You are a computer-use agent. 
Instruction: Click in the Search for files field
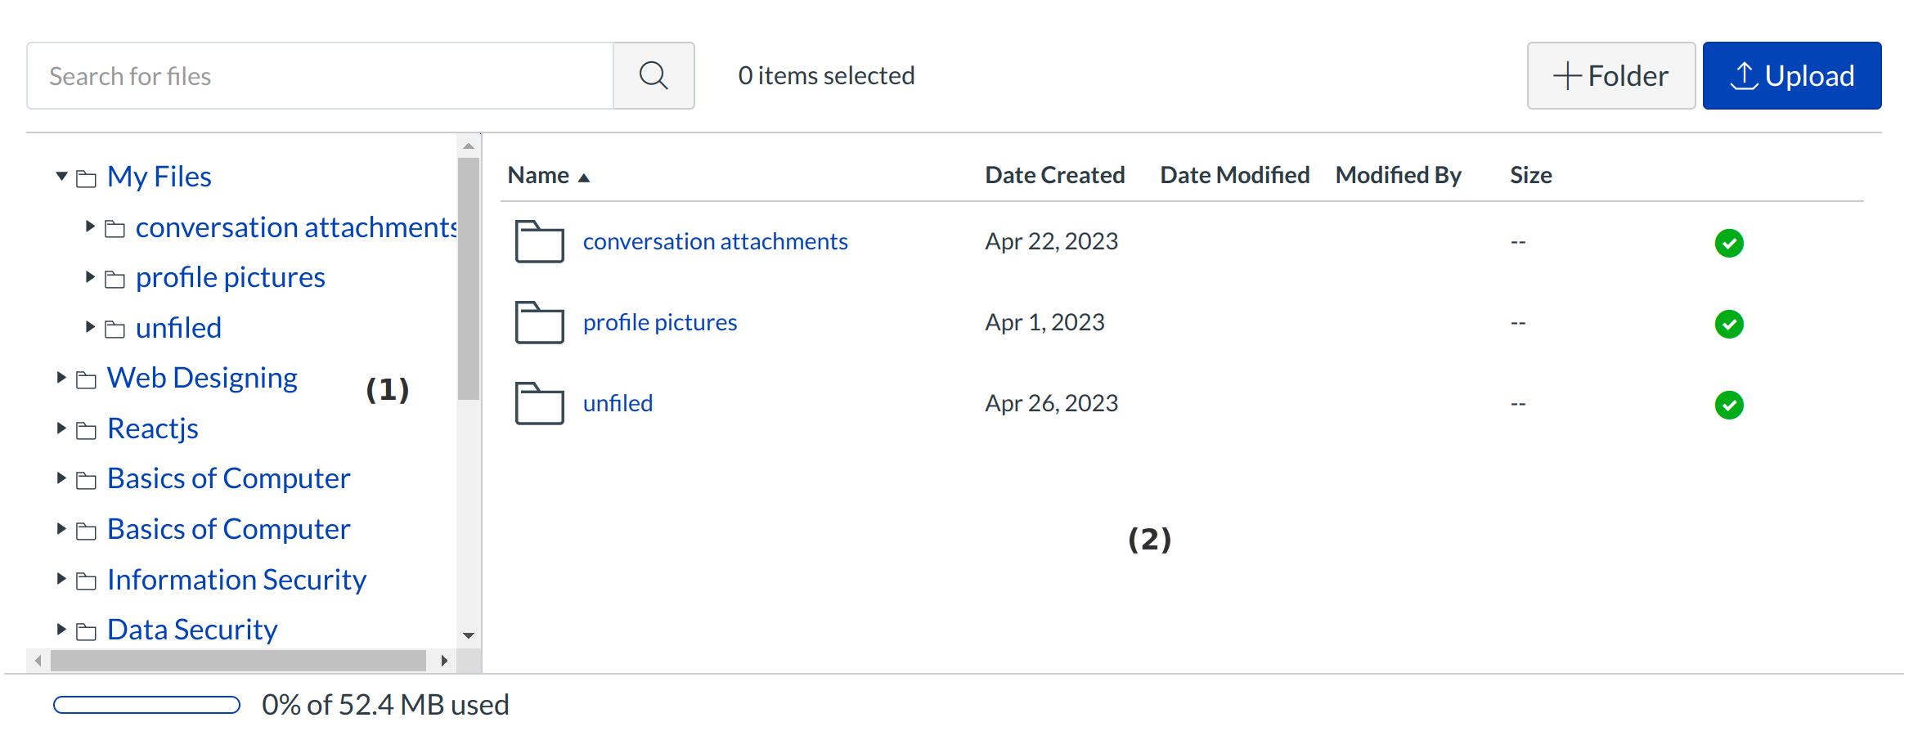click(x=319, y=76)
